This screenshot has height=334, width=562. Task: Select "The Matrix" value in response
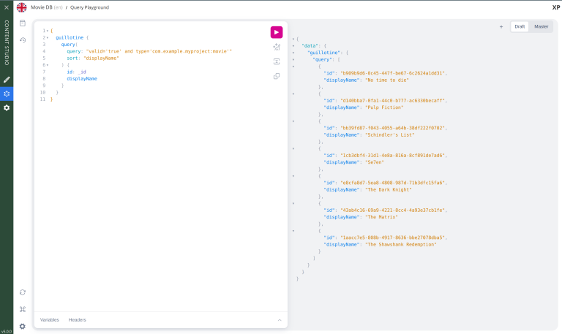381,217
